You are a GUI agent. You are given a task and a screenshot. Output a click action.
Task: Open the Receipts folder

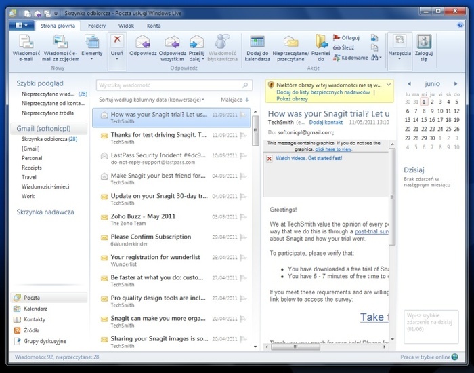click(x=31, y=168)
